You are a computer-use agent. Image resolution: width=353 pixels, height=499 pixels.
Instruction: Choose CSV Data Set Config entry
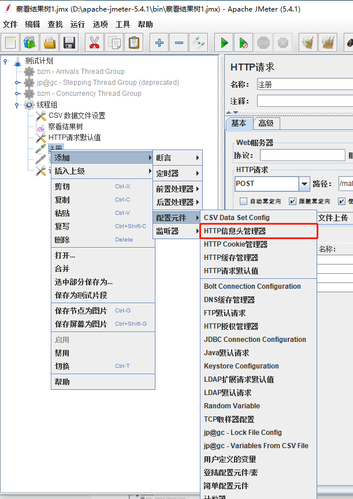coord(258,218)
